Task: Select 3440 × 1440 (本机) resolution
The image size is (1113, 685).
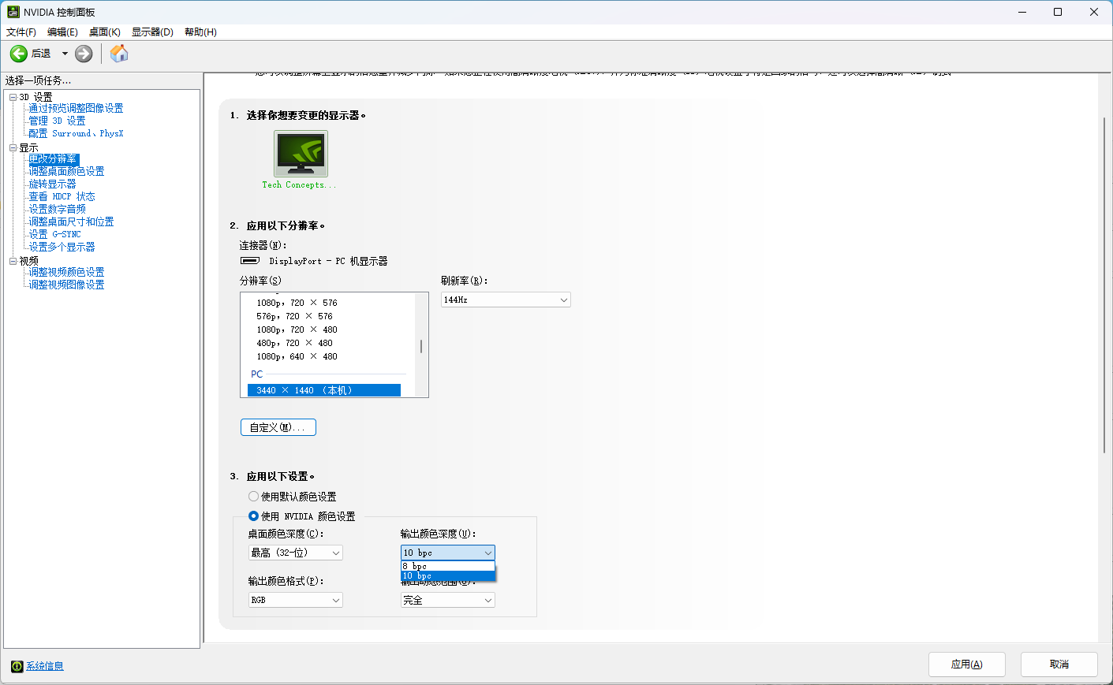Action: pos(324,390)
